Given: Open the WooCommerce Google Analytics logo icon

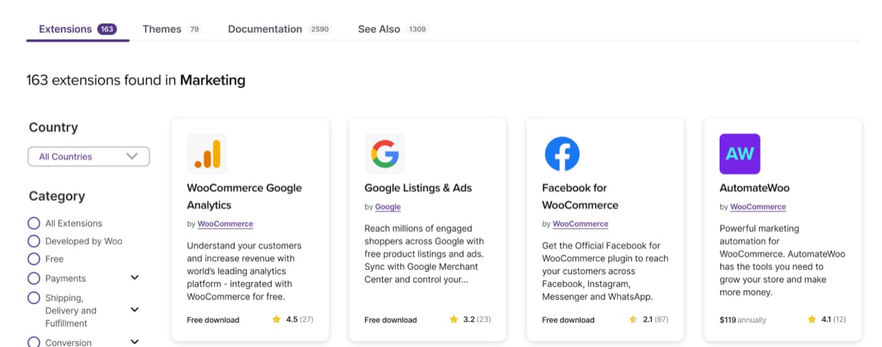Looking at the screenshot, I should [x=207, y=154].
